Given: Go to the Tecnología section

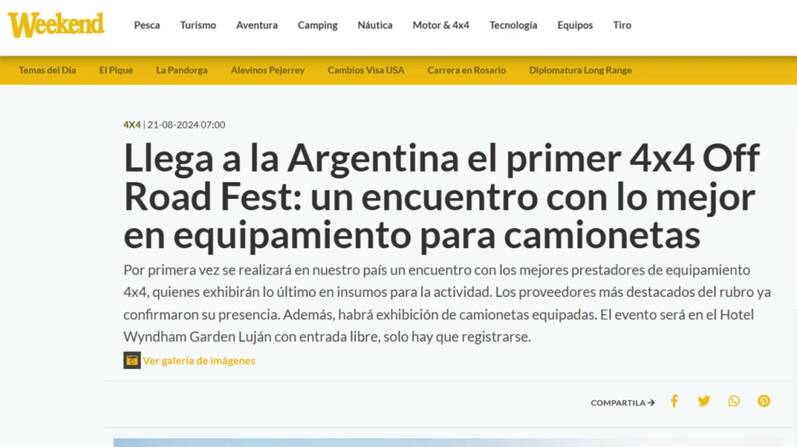Looking at the screenshot, I should tap(513, 25).
